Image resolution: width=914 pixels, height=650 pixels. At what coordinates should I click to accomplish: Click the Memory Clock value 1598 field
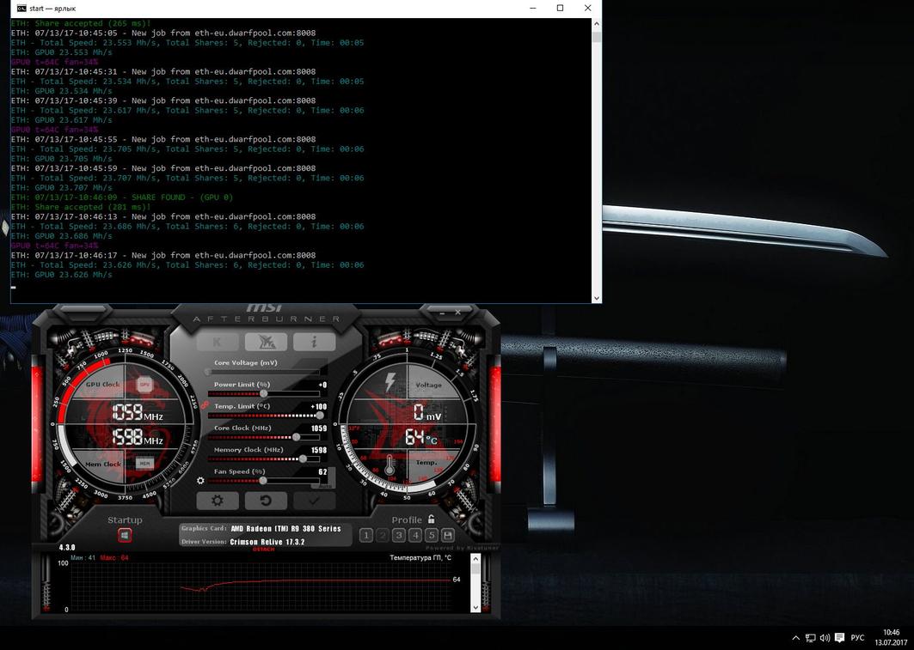coord(319,450)
